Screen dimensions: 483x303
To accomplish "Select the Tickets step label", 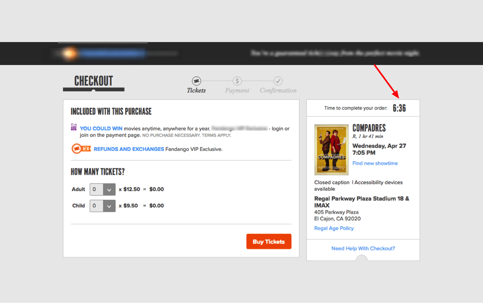I will point(196,90).
